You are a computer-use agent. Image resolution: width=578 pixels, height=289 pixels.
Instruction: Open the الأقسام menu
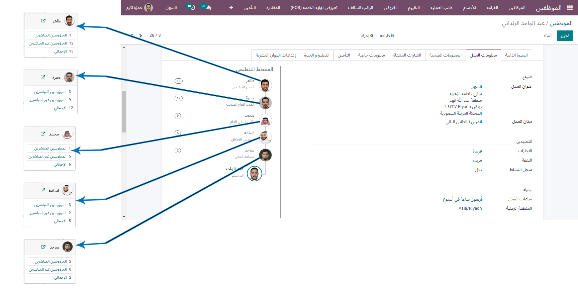click(469, 8)
